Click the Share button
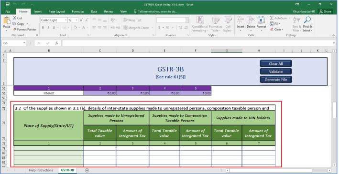 point(326,11)
